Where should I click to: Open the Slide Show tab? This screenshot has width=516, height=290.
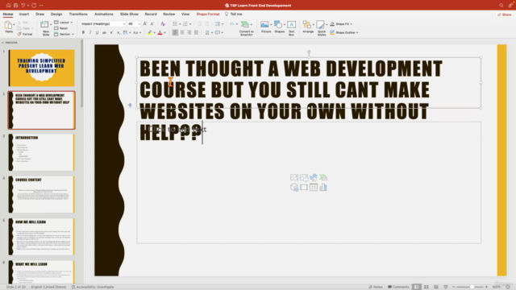129,14
